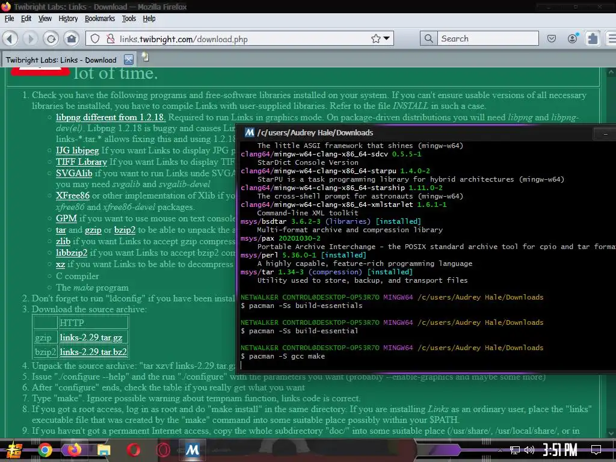Image resolution: width=616 pixels, height=462 pixels.
Task: Minimize the MSYS2 terminal window
Action: (605, 134)
